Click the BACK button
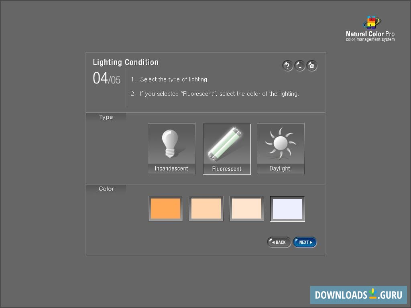Image resolution: width=411 pixels, height=308 pixels. click(x=279, y=242)
